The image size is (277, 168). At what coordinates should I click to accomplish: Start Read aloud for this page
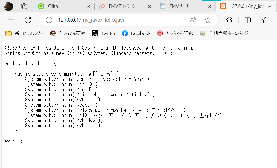193,20
